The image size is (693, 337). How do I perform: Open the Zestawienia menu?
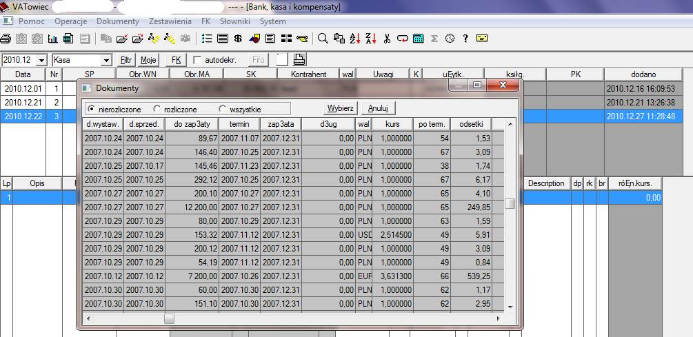pos(170,21)
